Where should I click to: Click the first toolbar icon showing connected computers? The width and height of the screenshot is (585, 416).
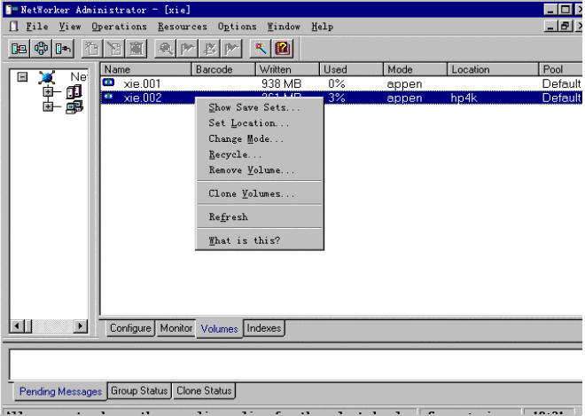click(19, 49)
